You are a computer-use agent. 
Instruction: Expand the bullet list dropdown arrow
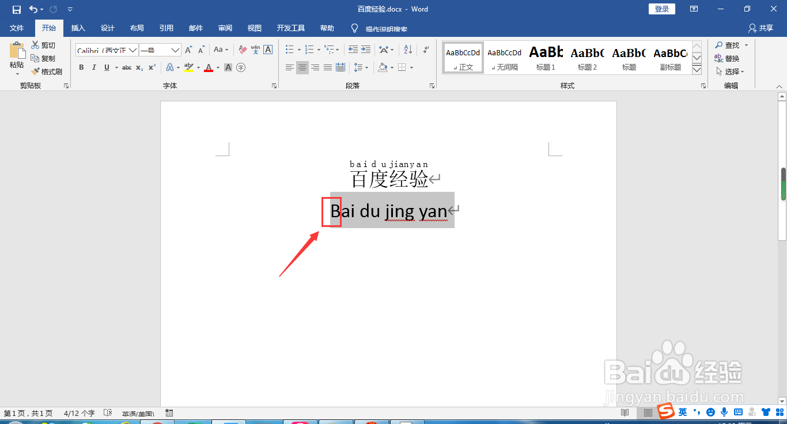point(299,50)
